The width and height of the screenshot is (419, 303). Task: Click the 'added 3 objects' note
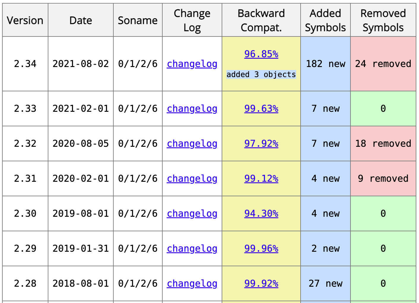tap(261, 74)
